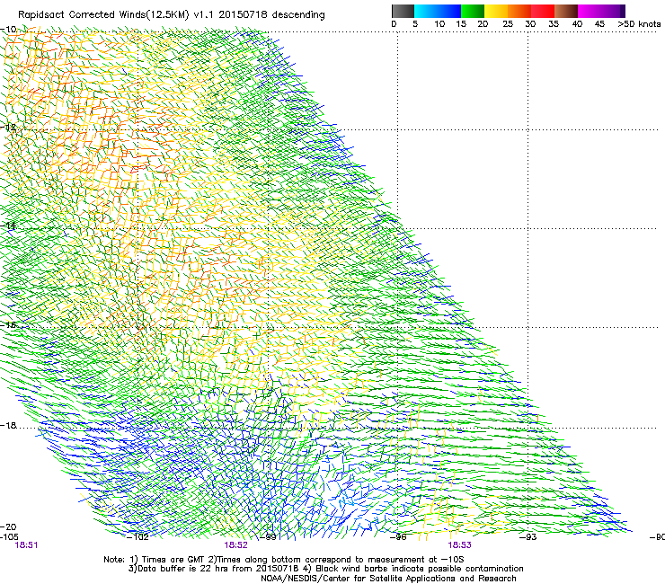This screenshot has width=665, height=584.
Task: Click the purple '18:51' time label
Action: pos(26,545)
